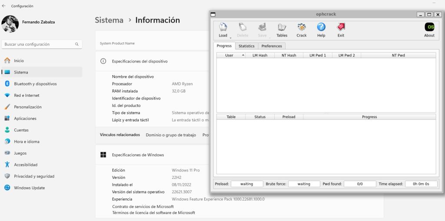The image size is (445, 221).
Task: Open the Load menu in ophcrack
Action: tap(223, 30)
